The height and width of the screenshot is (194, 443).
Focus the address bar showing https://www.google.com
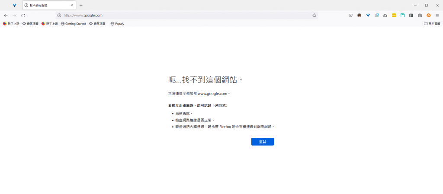click(x=186, y=16)
